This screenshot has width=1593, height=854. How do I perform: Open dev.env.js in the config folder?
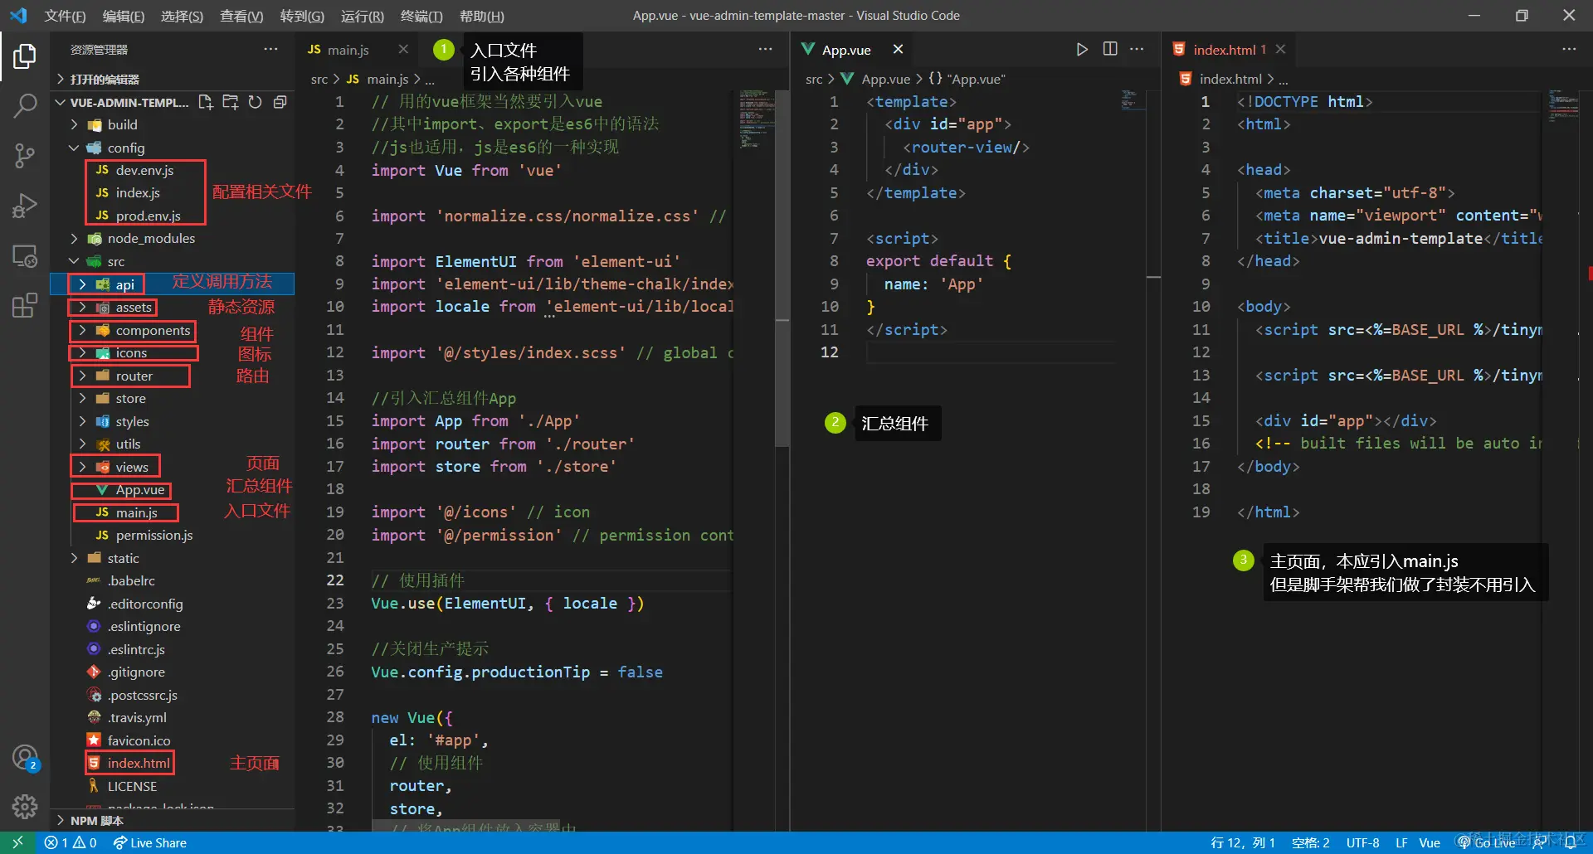click(144, 170)
